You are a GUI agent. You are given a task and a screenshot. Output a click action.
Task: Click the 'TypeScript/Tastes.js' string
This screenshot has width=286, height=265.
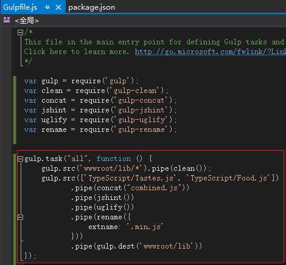click(131, 178)
